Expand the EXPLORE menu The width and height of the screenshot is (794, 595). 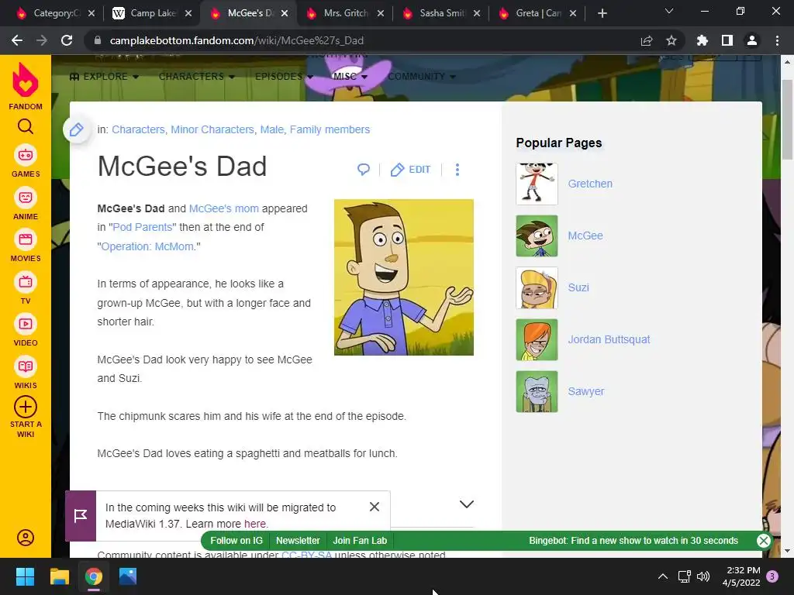coord(105,77)
